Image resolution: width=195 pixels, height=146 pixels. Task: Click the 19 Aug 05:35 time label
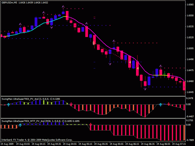101,144
